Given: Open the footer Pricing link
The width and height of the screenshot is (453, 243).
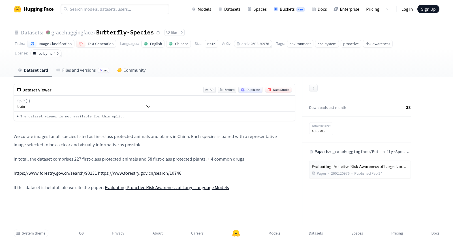Looking at the screenshot, I should click(397, 233).
